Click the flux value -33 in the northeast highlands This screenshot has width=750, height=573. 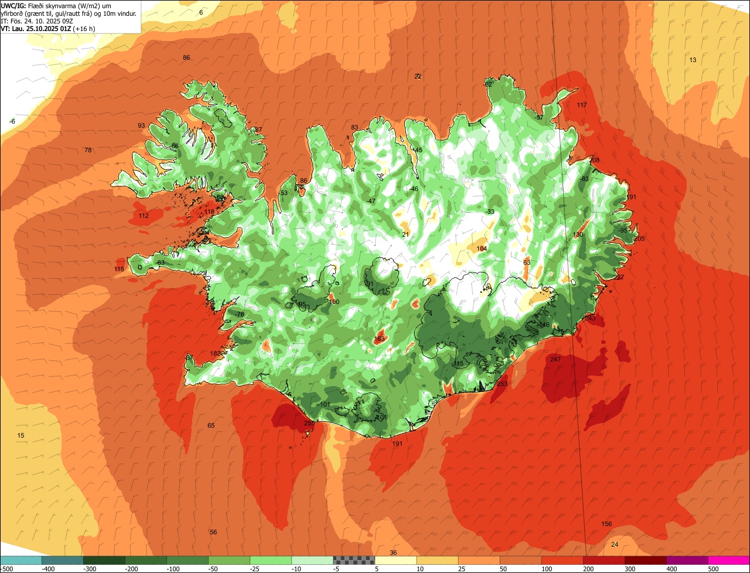tap(490, 212)
